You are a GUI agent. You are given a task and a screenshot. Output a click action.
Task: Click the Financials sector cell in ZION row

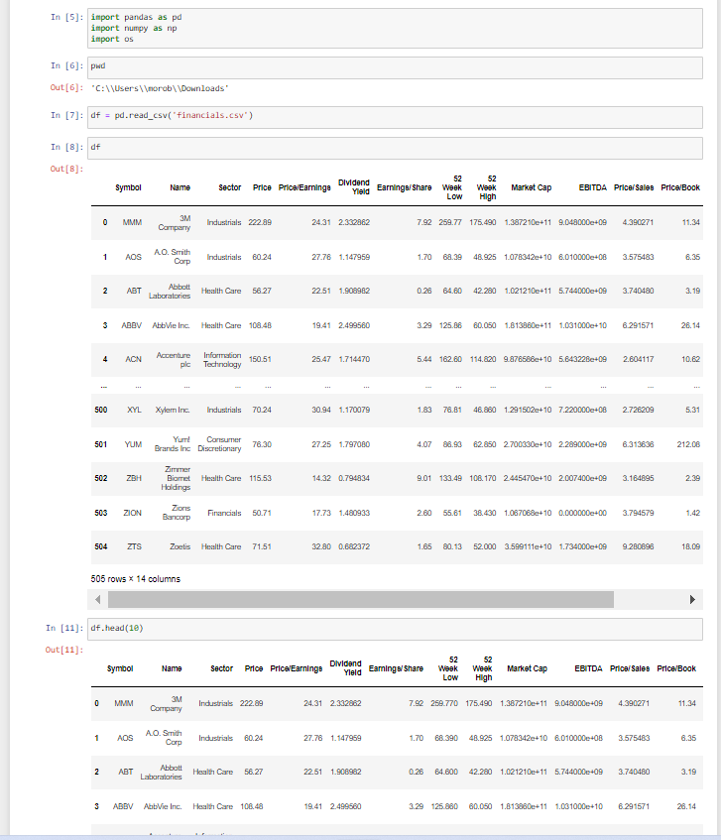click(224, 513)
